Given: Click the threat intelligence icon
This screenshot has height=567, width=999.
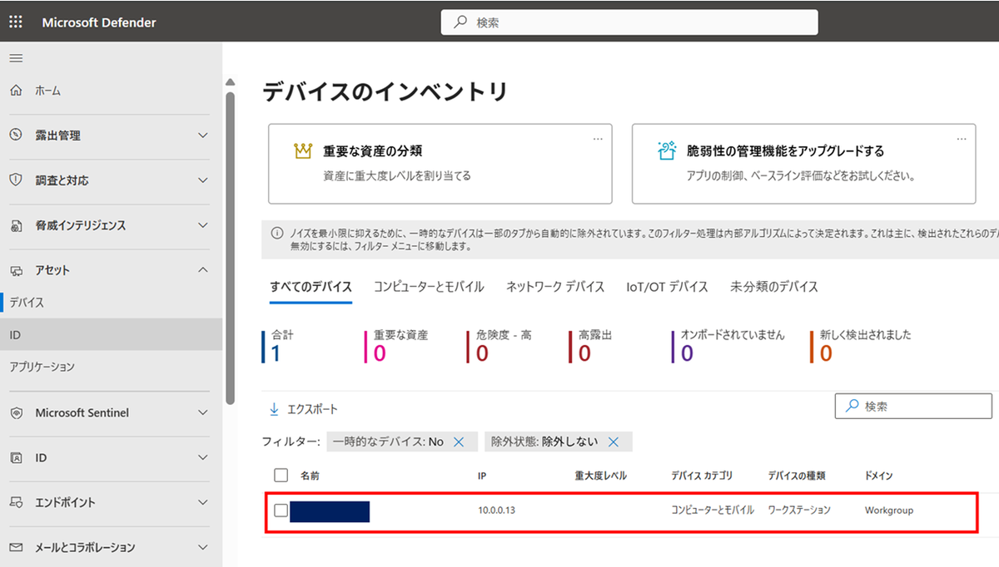Looking at the screenshot, I should [x=16, y=225].
